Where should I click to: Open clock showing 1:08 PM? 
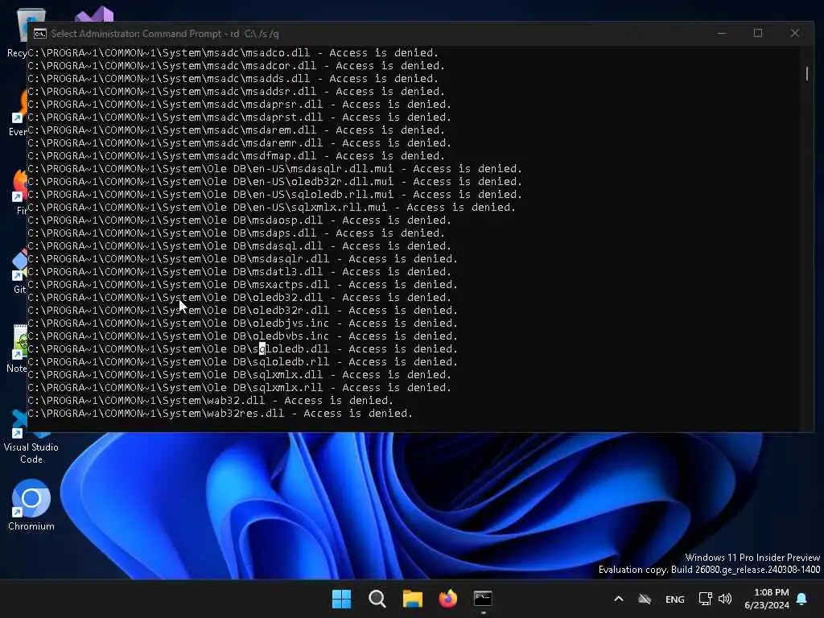(767, 599)
